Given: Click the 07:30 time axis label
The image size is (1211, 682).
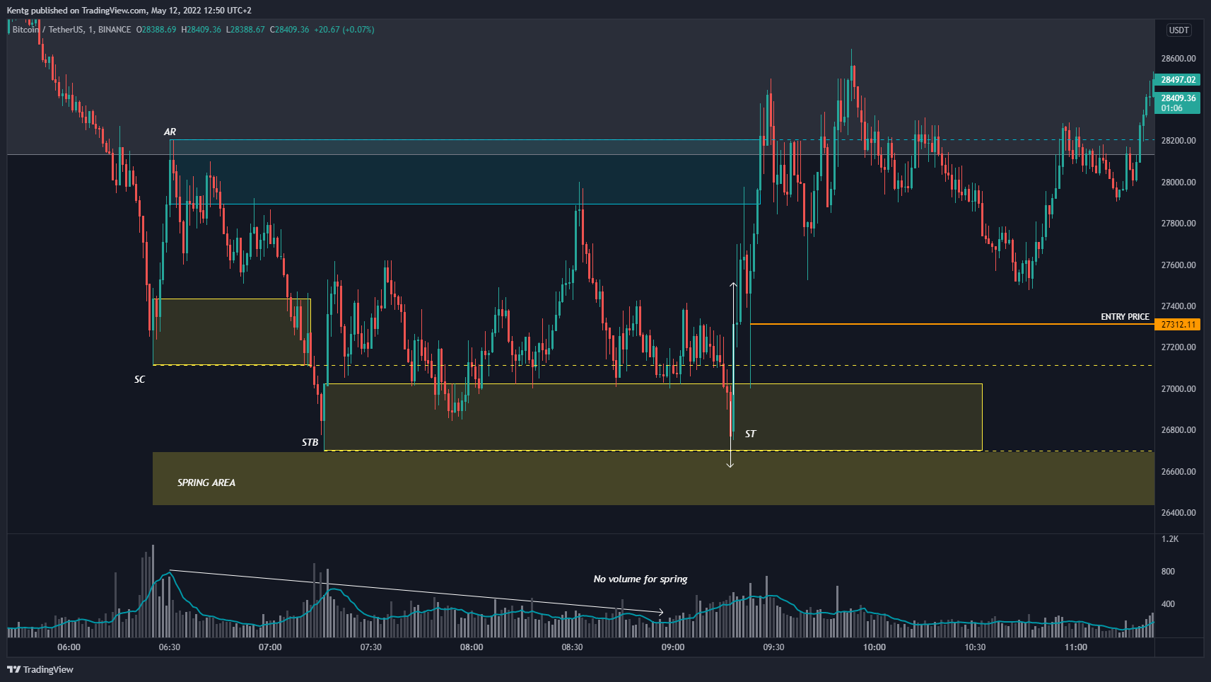Looking at the screenshot, I should 370,647.
